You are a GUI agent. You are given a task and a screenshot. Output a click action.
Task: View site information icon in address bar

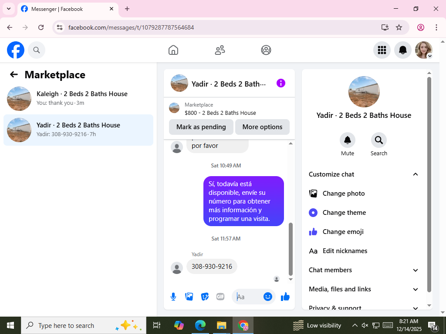click(60, 27)
